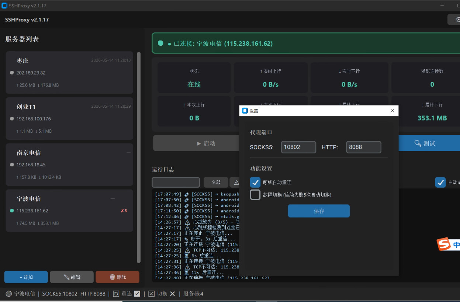
Task: Click timestamp 2026-05-14 11:28:29
Action: [111, 106]
